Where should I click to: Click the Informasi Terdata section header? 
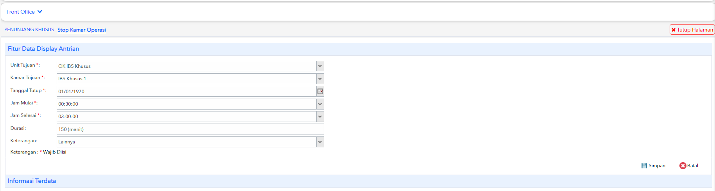(x=32, y=181)
